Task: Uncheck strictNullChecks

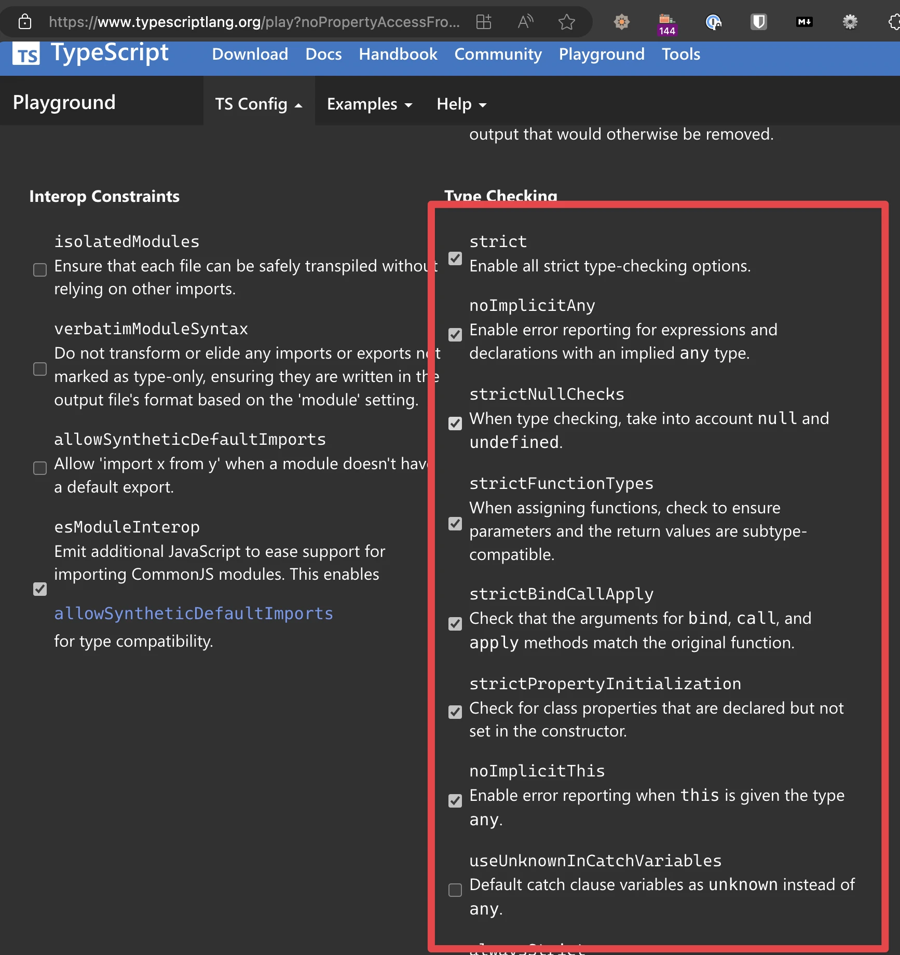Action: pyautogui.click(x=455, y=424)
